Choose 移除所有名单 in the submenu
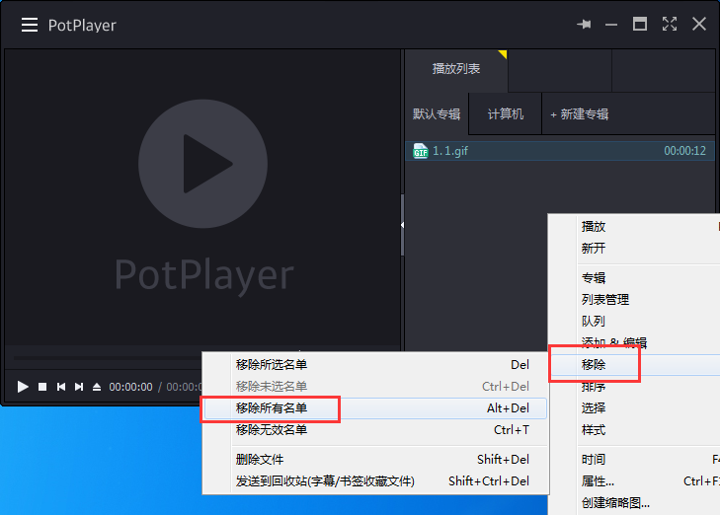Viewport: 720px width, 515px height. (375, 408)
